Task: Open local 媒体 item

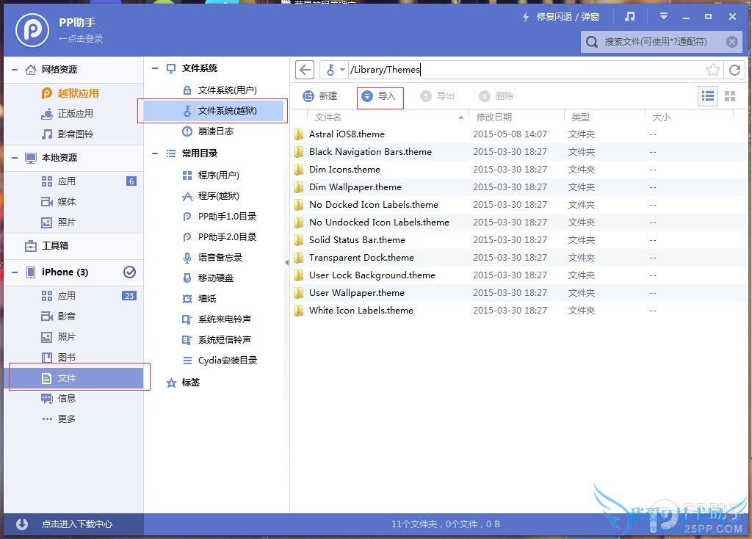Action: coord(73,202)
